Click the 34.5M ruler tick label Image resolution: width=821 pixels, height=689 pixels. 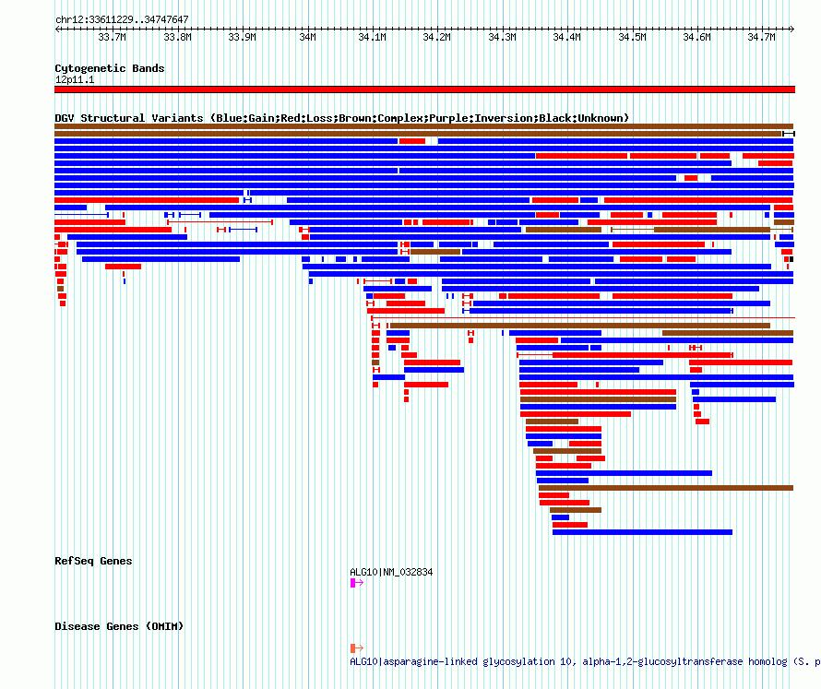632,37
